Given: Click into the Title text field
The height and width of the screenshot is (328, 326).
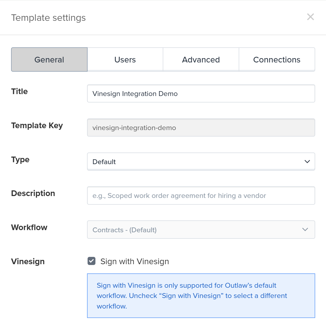Looking at the screenshot, I should tap(201, 94).
